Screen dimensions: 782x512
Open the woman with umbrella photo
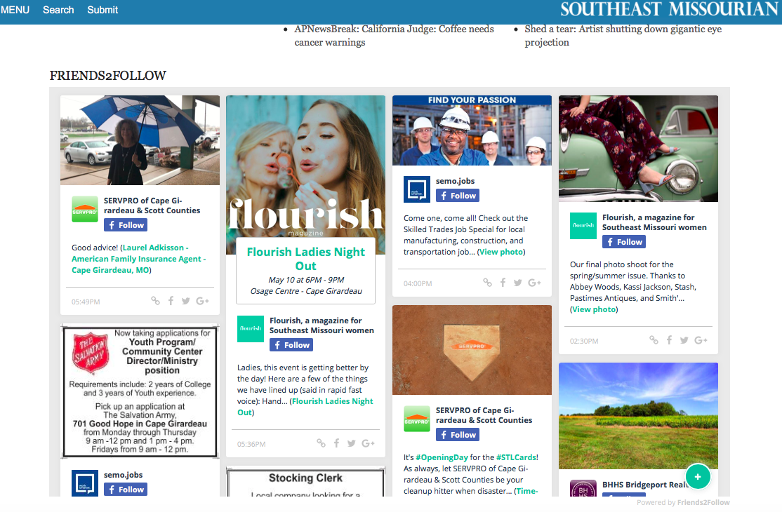tap(140, 140)
